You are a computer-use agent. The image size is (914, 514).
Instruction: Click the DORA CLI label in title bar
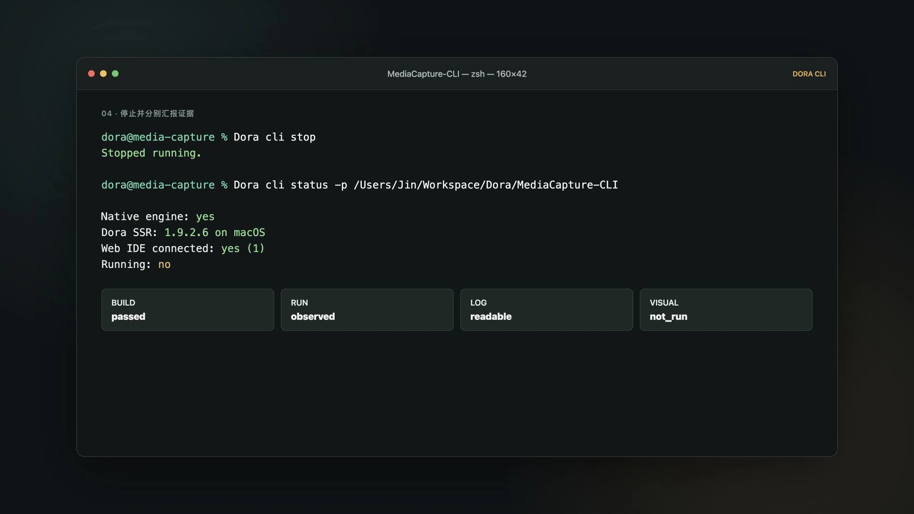point(809,74)
